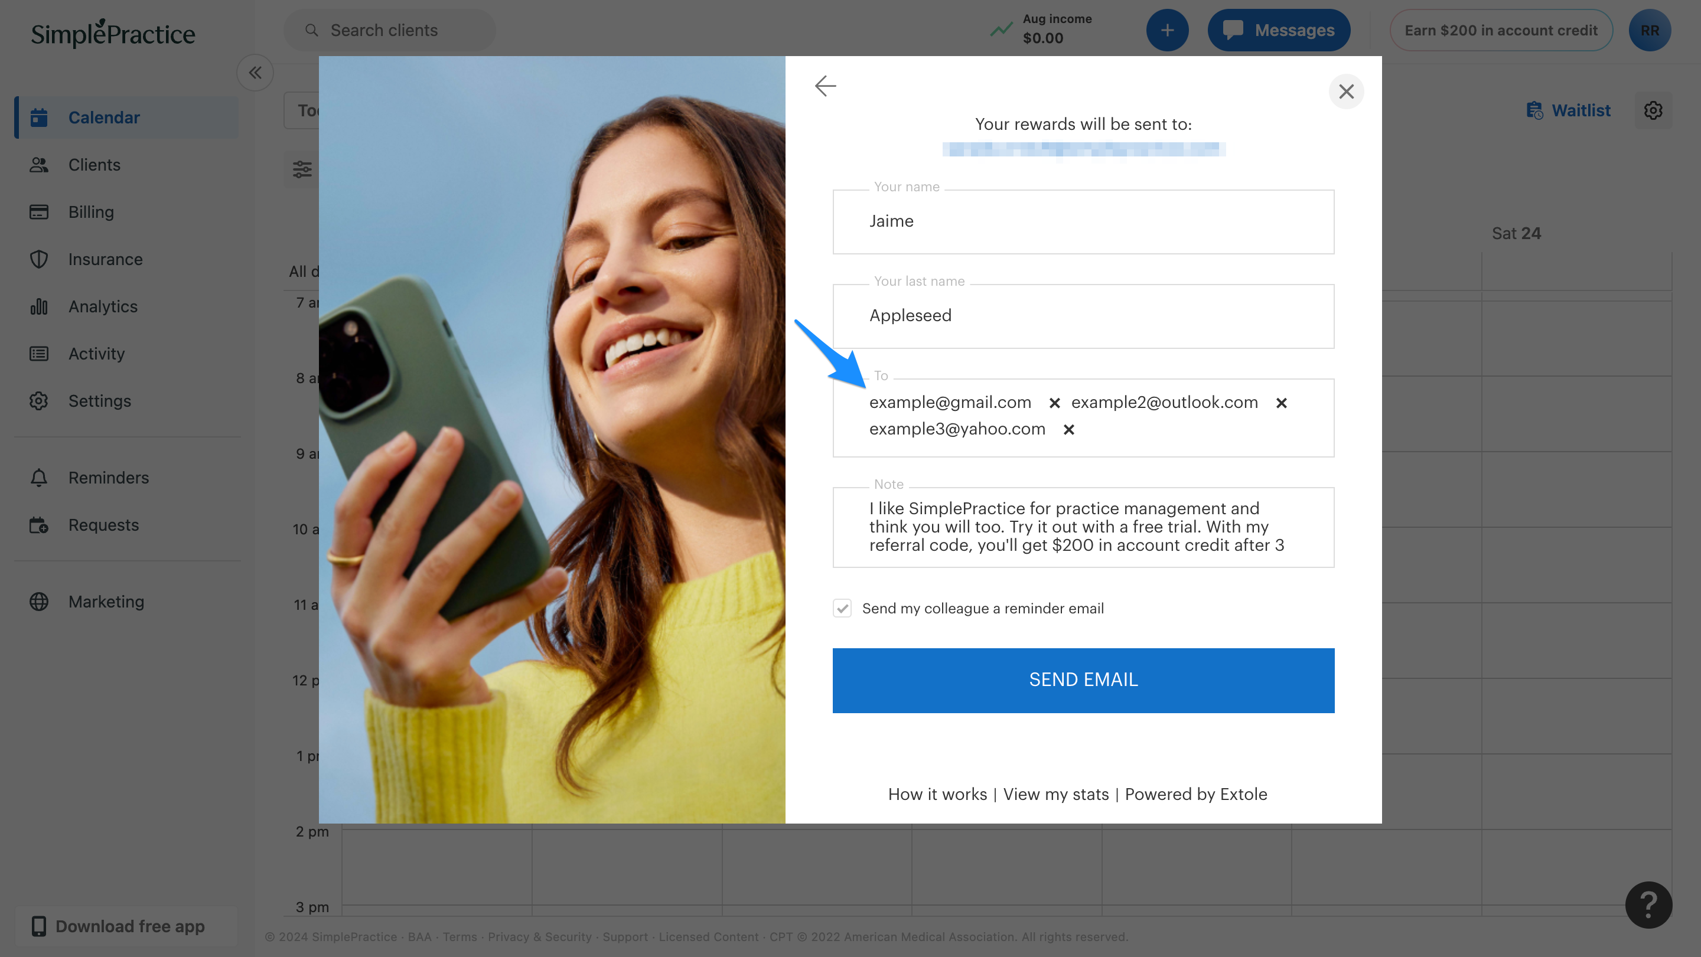Edit the 'Your name' field containing Jaime
Image resolution: width=1701 pixels, height=957 pixels.
pyautogui.click(x=1083, y=221)
